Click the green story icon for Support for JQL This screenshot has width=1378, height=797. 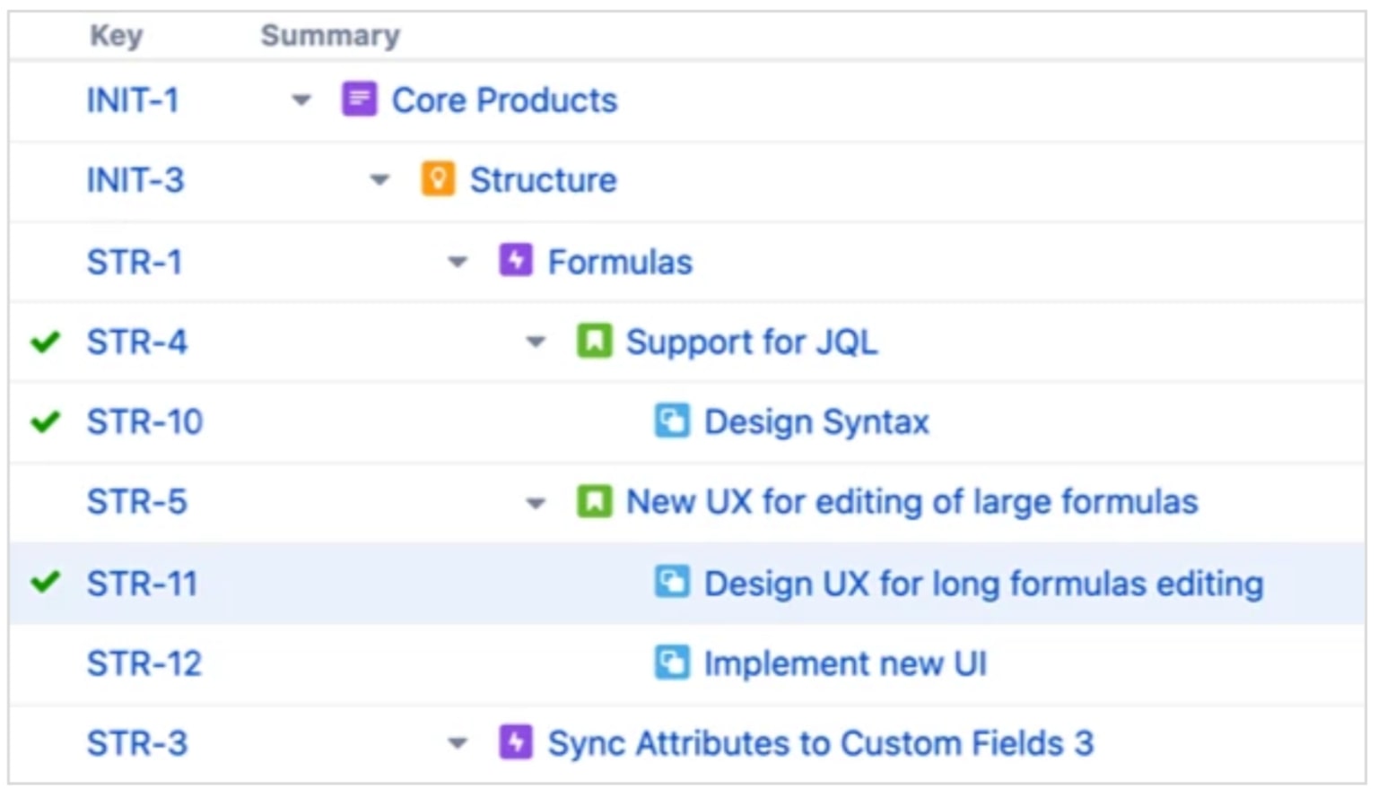(594, 341)
